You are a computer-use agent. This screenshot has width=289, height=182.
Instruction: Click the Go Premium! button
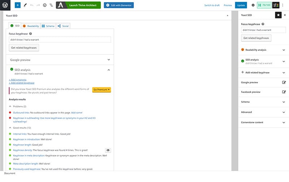102,89
